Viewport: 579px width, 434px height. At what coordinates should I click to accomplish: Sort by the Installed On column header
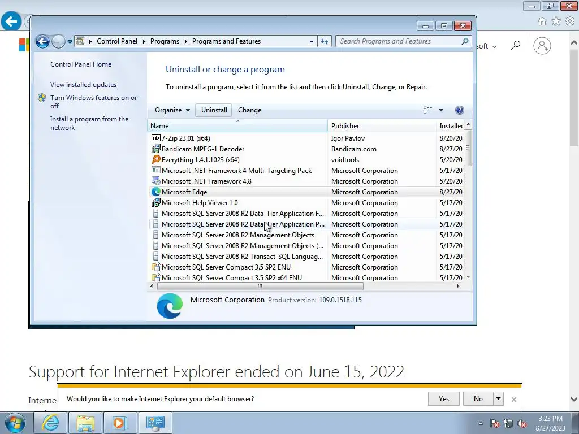(450, 126)
